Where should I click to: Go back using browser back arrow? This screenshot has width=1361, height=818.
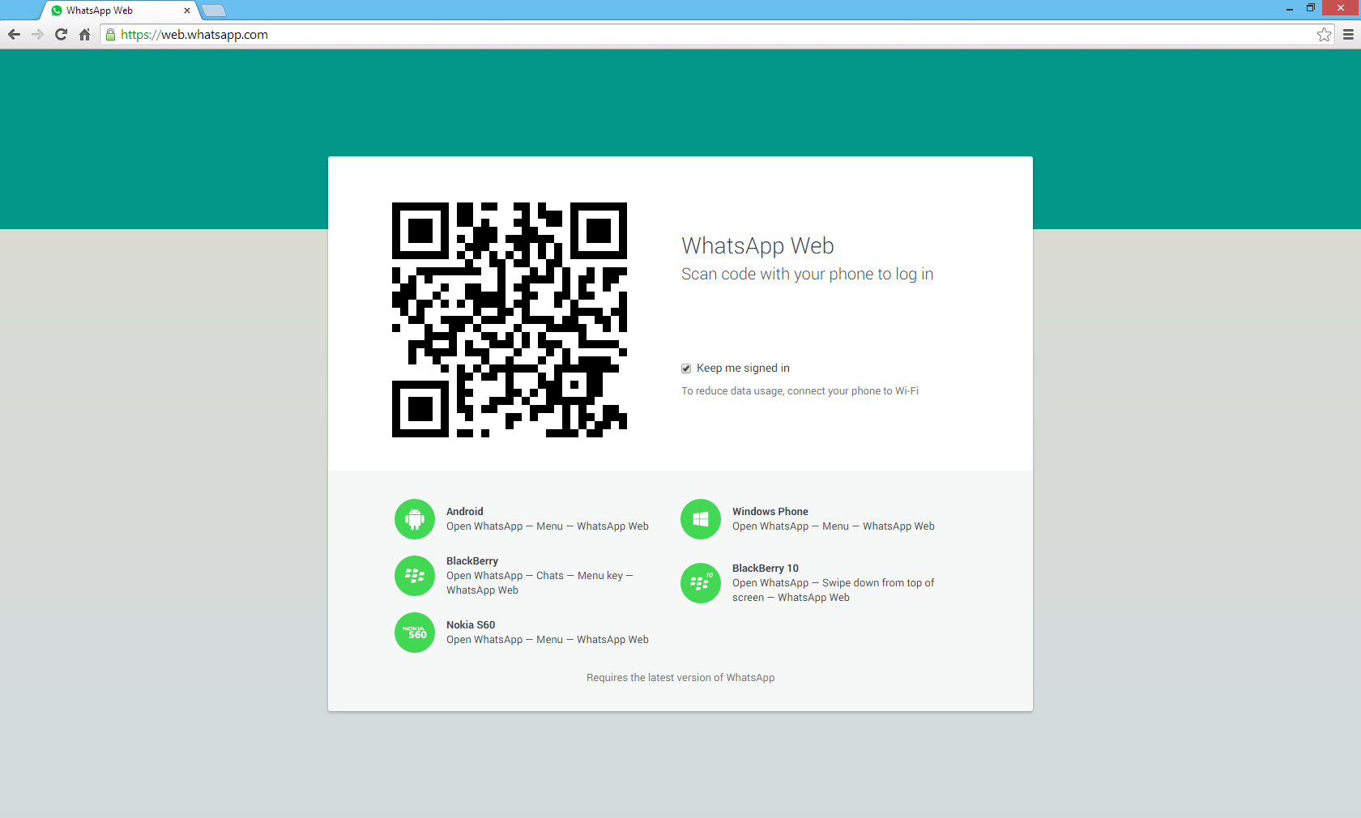click(14, 34)
